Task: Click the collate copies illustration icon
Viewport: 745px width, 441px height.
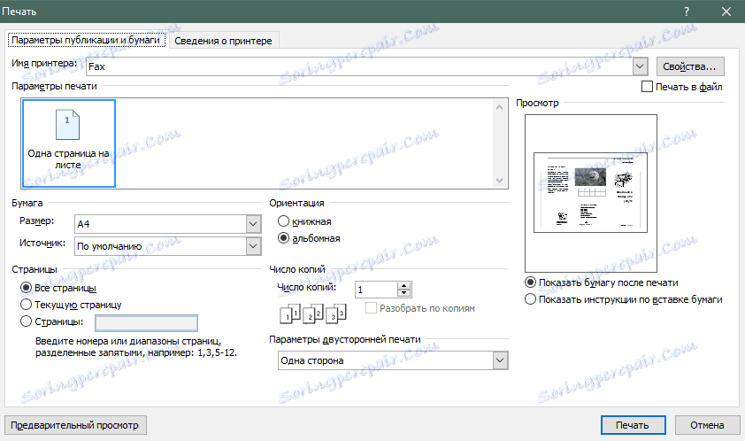Action: click(312, 314)
